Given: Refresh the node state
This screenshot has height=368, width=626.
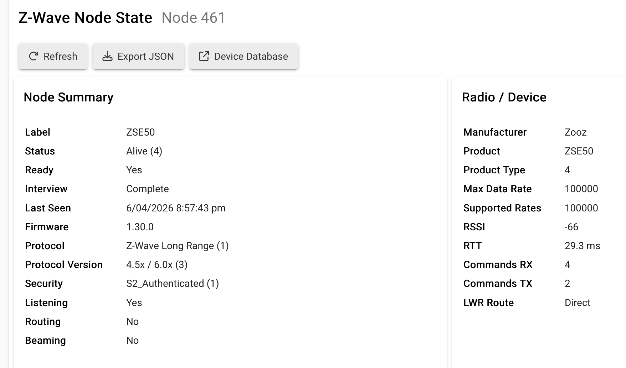Looking at the screenshot, I should (53, 56).
